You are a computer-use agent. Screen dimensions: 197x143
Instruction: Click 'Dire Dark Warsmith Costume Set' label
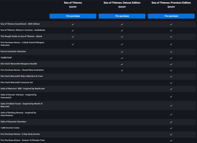pyautogui.click(x=17, y=82)
